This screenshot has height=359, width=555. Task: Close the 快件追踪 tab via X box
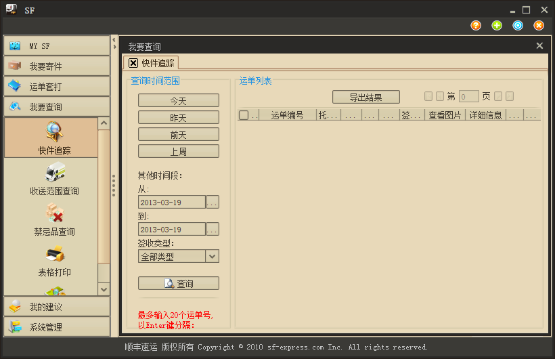pos(133,63)
